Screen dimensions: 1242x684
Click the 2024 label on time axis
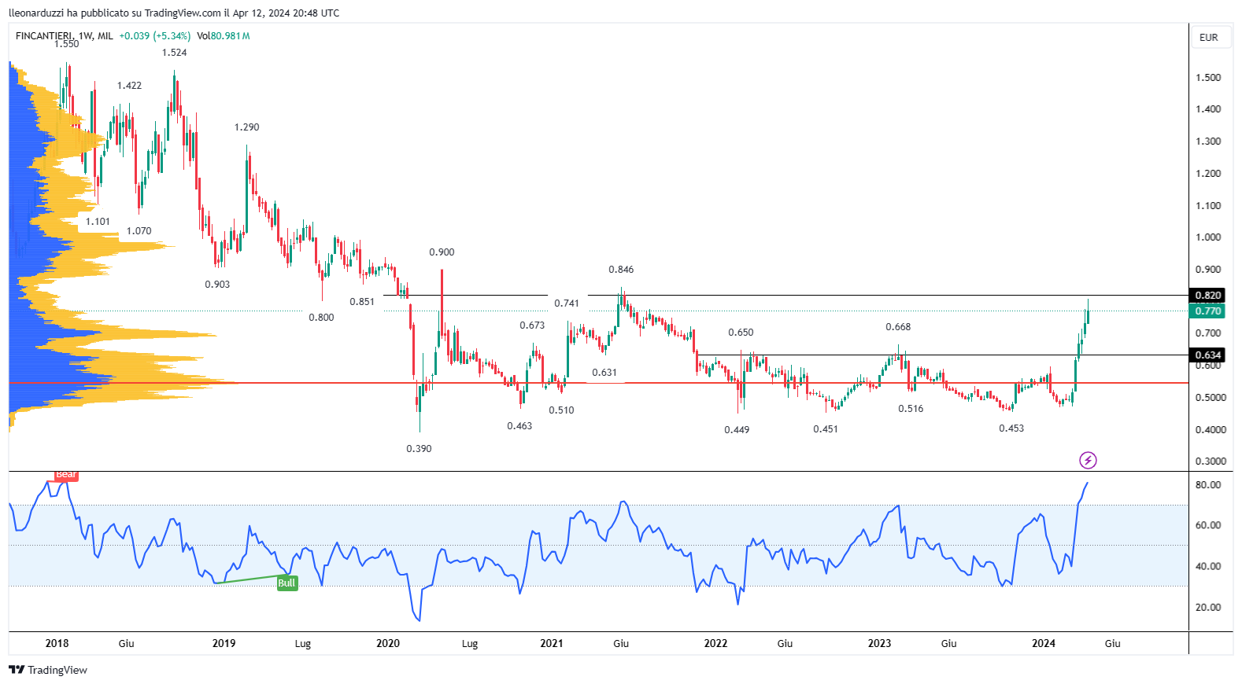click(1044, 643)
